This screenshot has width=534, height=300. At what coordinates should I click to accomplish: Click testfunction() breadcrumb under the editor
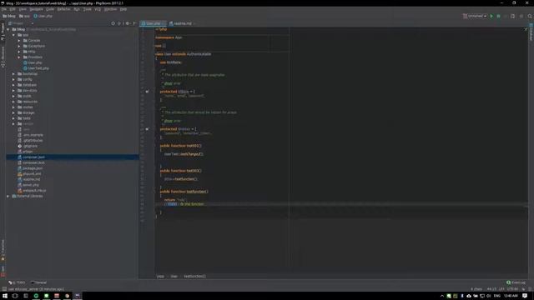coord(194,276)
